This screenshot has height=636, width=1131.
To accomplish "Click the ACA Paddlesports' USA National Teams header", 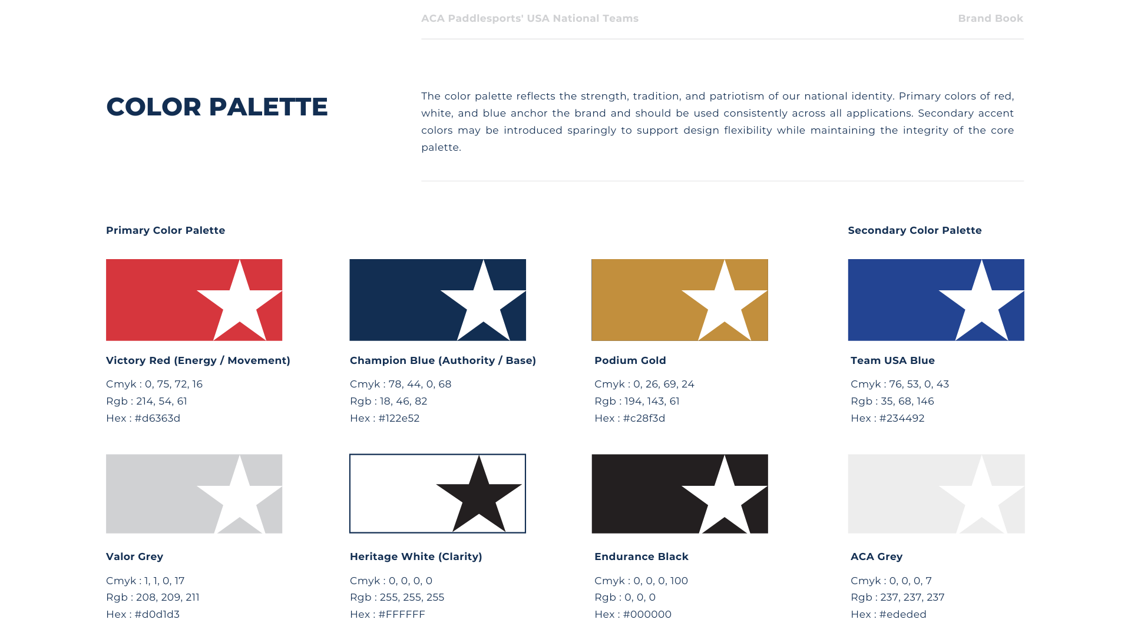I will click(530, 18).
